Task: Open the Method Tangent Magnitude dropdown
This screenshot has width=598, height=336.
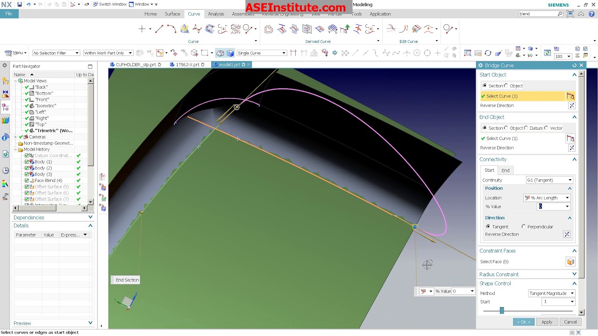Action: click(x=551, y=294)
